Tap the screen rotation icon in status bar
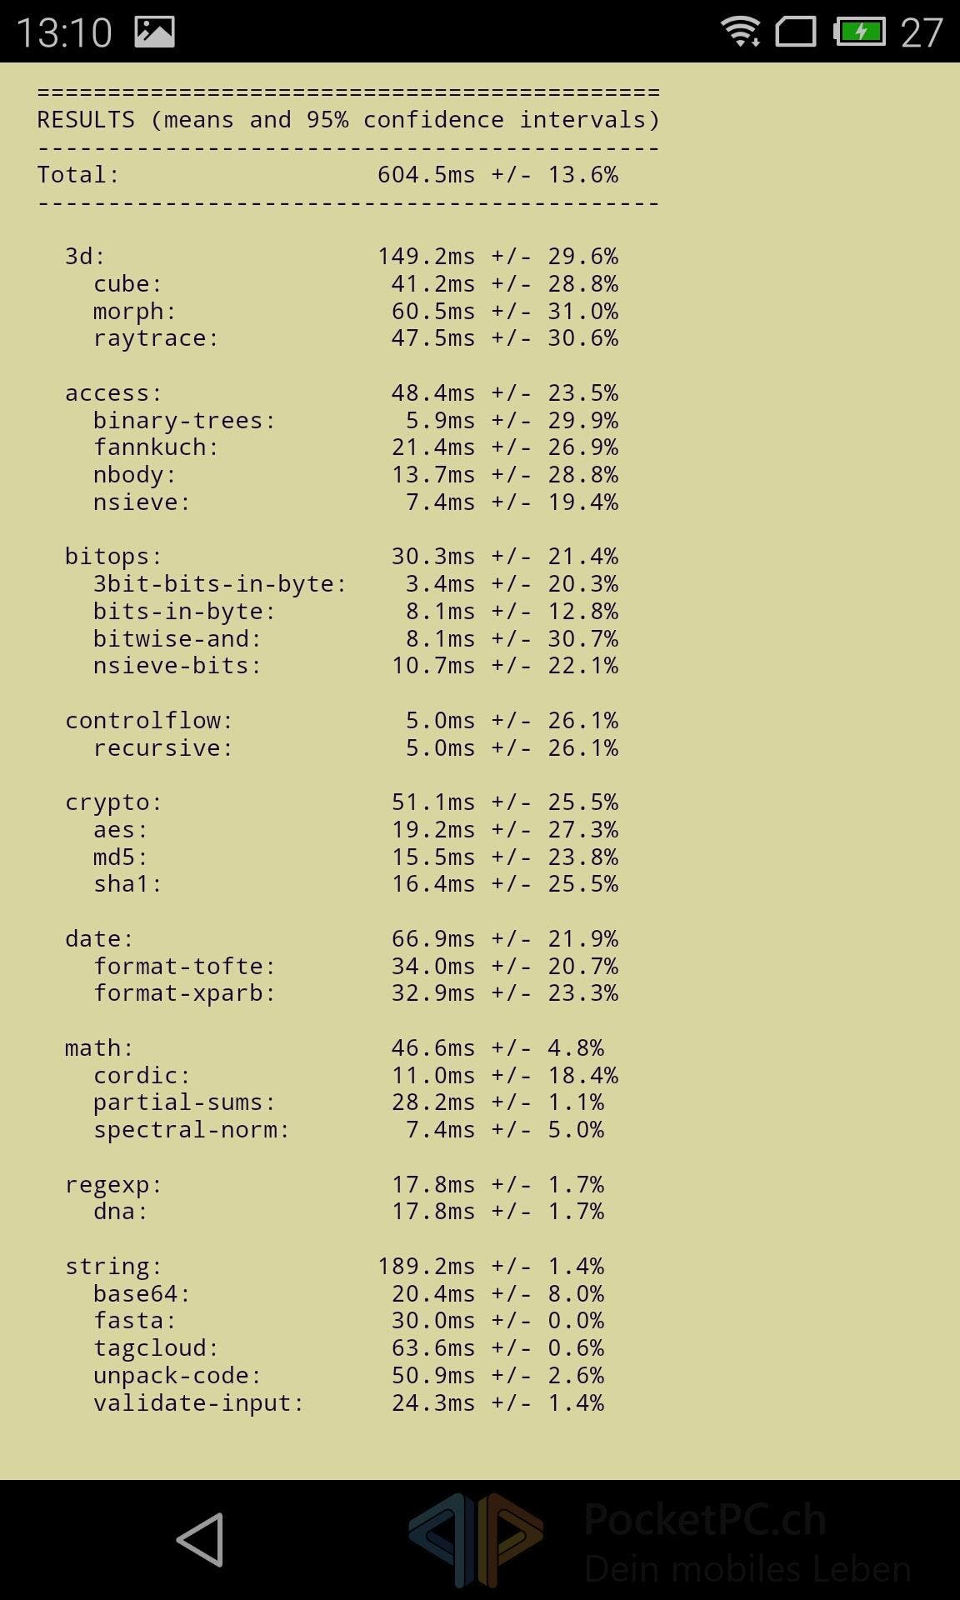 coord(796,32)
